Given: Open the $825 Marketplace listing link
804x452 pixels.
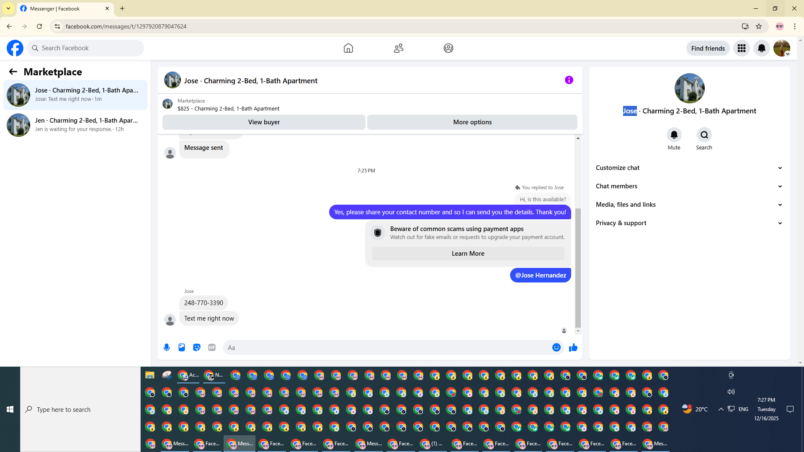Looking at the screenshot, I should click(228, 109).
